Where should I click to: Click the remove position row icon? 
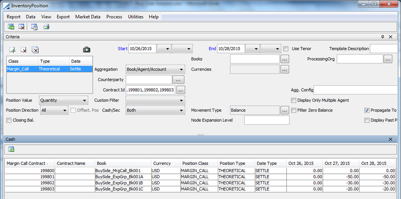[24, 50]
